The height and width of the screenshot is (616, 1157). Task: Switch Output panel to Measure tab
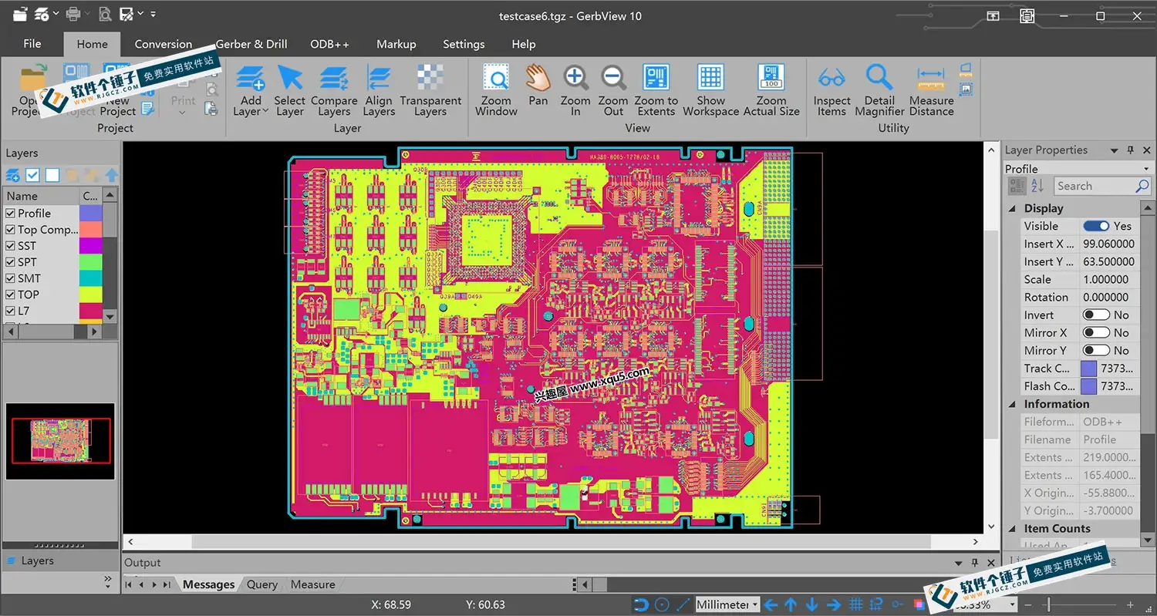[x=312, y=584]
